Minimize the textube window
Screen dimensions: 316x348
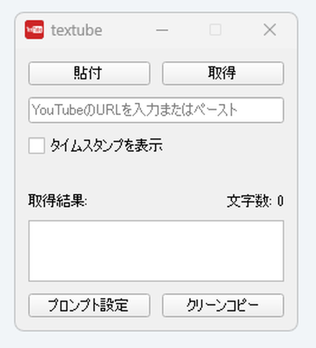tap(162, 30)
